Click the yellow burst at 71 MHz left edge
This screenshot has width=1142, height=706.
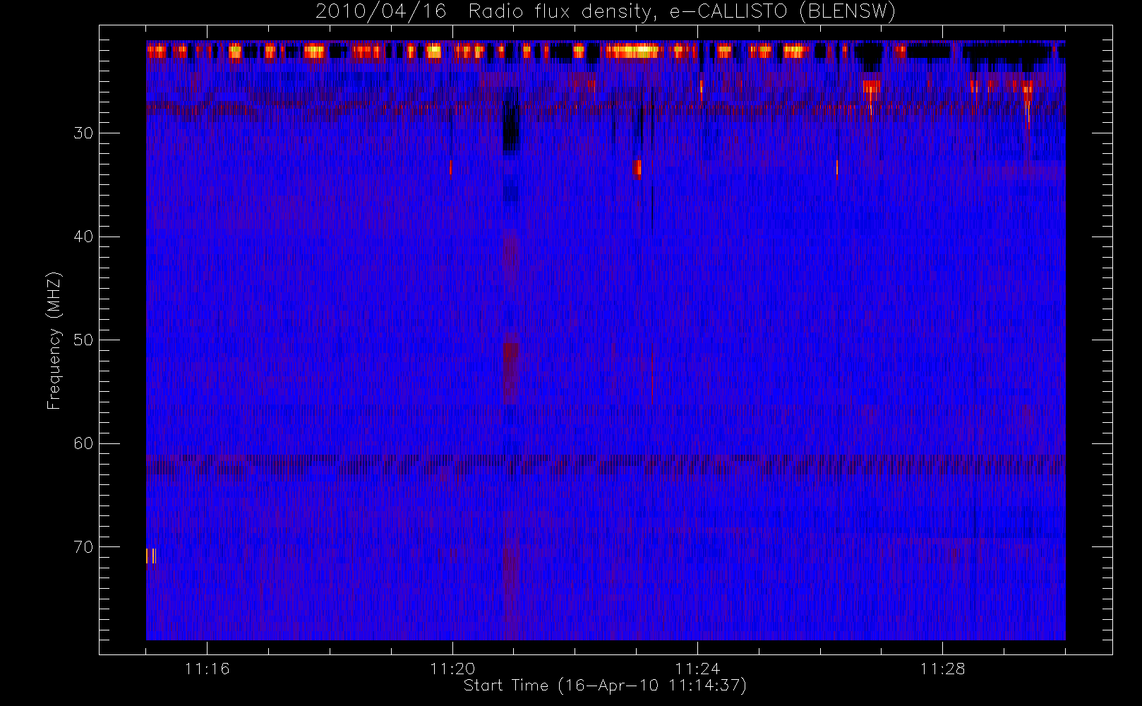(151, 556)
